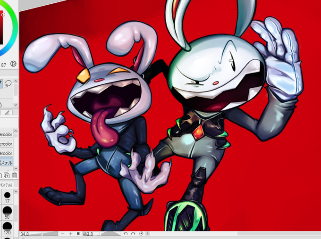
Task: Choose brush size preset 50
Action: coord(7,213)
